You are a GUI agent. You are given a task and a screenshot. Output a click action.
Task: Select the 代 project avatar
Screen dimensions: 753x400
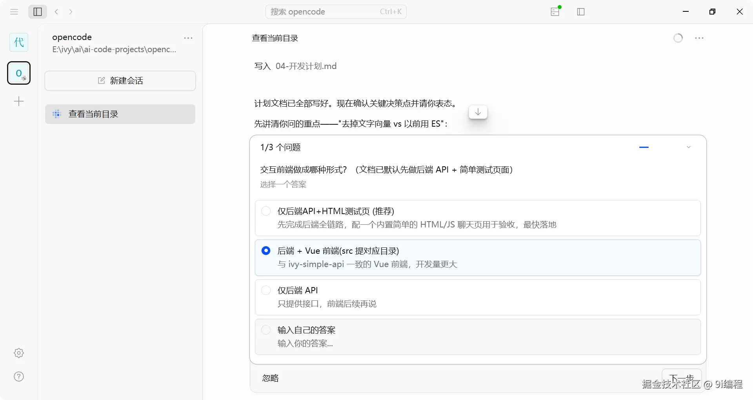[19, 42]
